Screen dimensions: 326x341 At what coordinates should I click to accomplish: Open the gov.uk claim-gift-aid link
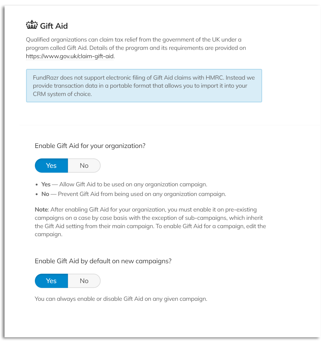69,57
